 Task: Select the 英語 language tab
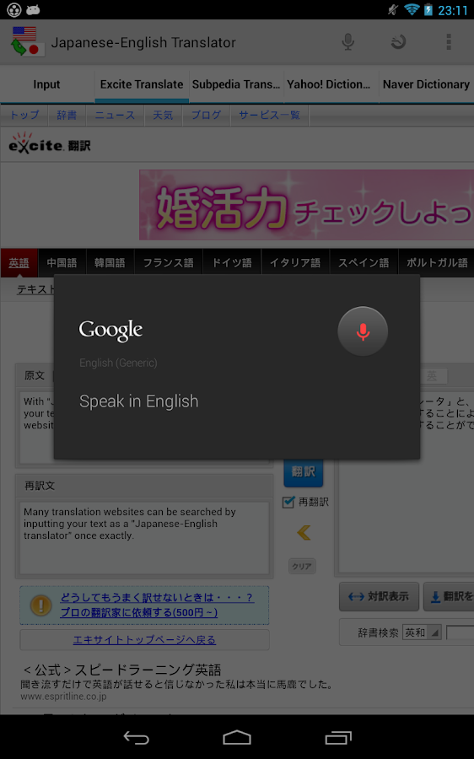(x=19, y=263)
